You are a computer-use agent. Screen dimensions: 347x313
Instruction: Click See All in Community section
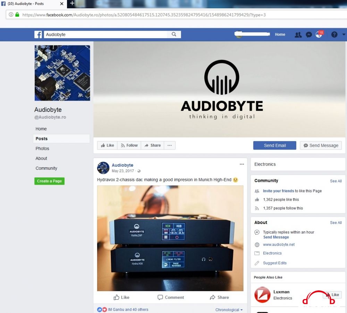click(336, 181)
